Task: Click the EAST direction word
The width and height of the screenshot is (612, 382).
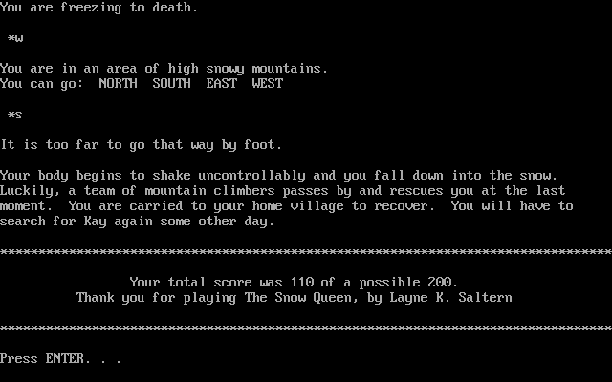Action: point(221,83)
